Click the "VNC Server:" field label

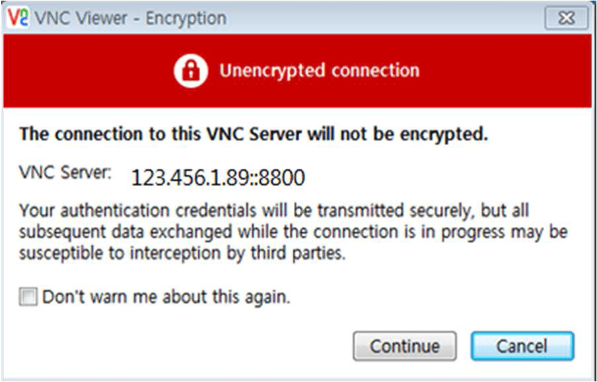[x=65, y=173]
